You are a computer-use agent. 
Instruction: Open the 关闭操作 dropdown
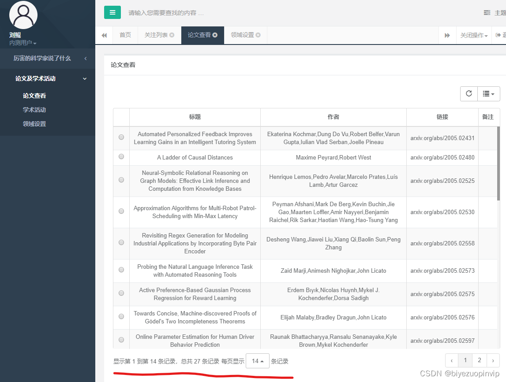coord(474,35)
